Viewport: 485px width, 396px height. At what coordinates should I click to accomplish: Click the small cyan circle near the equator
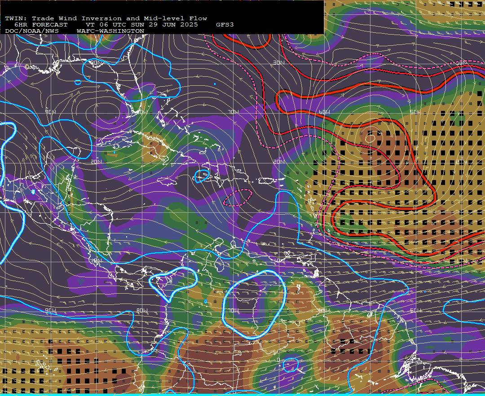pos(291,365)
